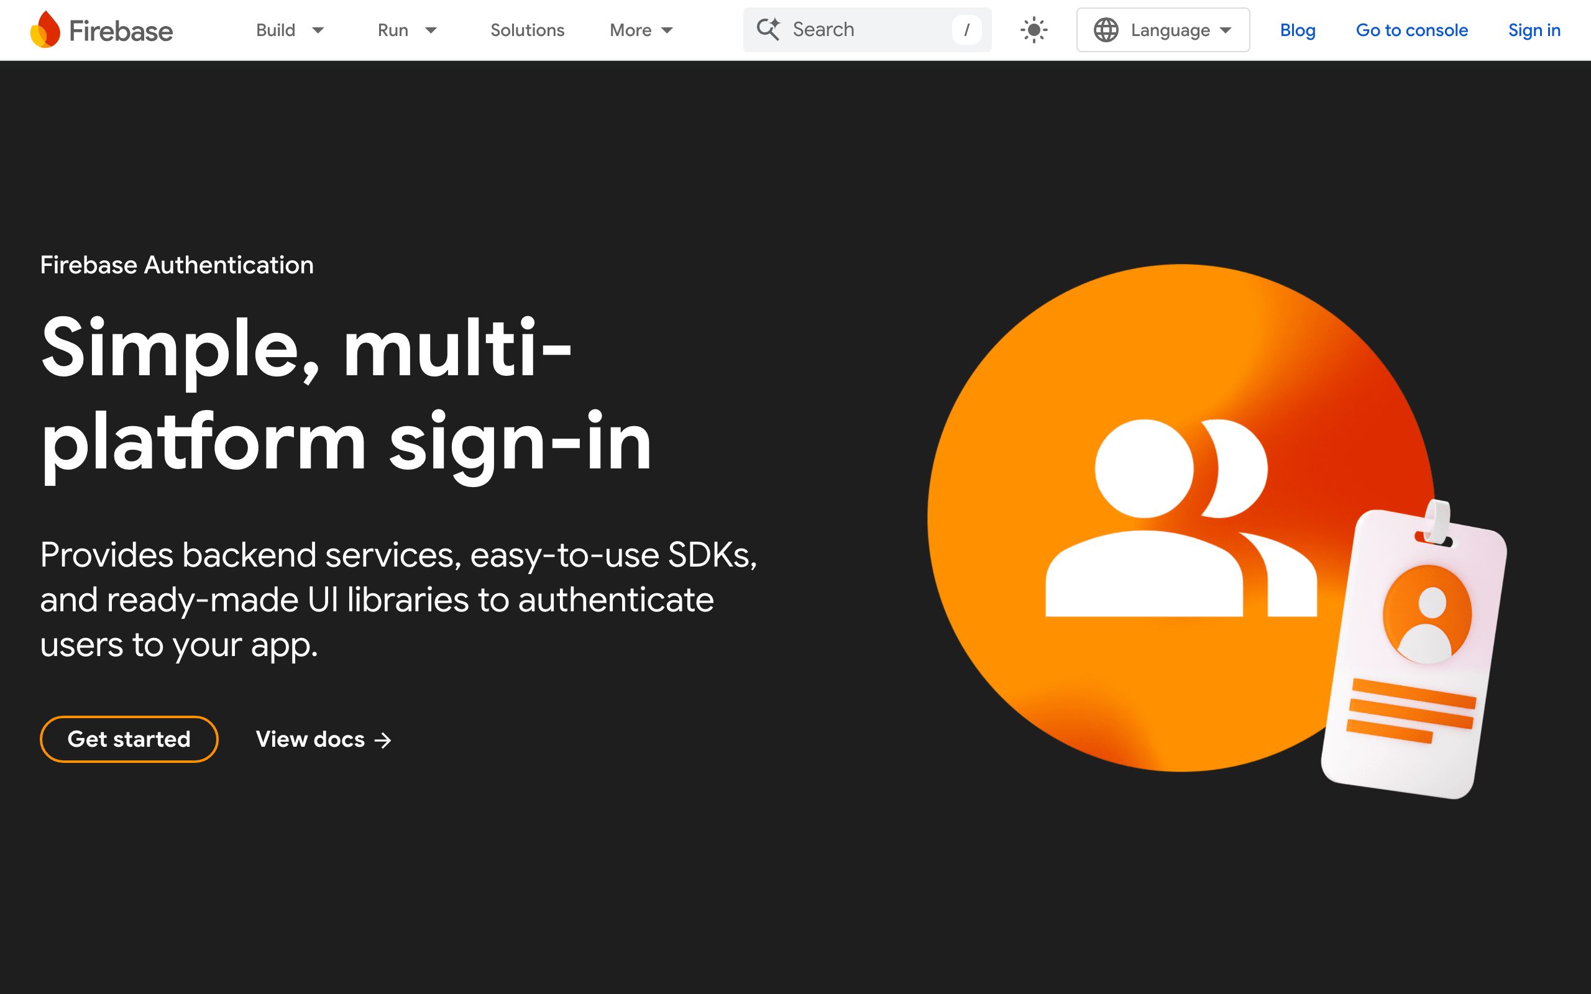Open the View docs link
The width and height of the screenshot is (1591, 994).
tap(323, 739)
